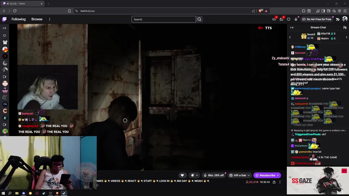The image size is (349, 196).
Task: Share the stream via share icon
Action: click(274, 182)
